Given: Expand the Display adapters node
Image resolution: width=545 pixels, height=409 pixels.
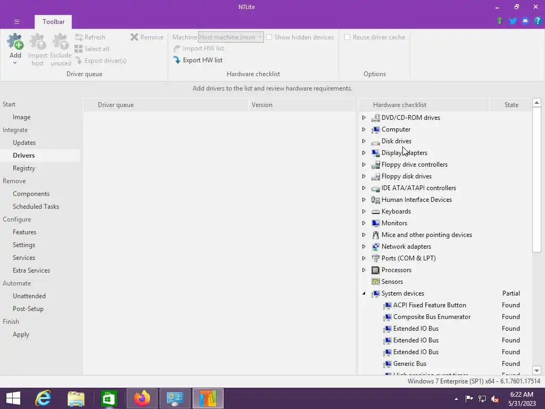Looking at the screenshot, I should point(364,153).
